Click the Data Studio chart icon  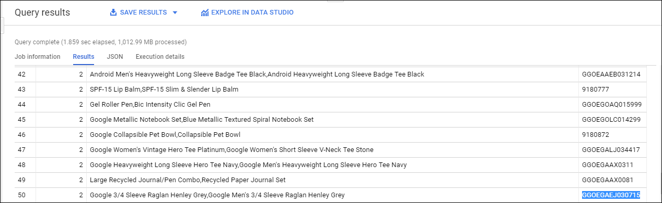coord(205,12)
